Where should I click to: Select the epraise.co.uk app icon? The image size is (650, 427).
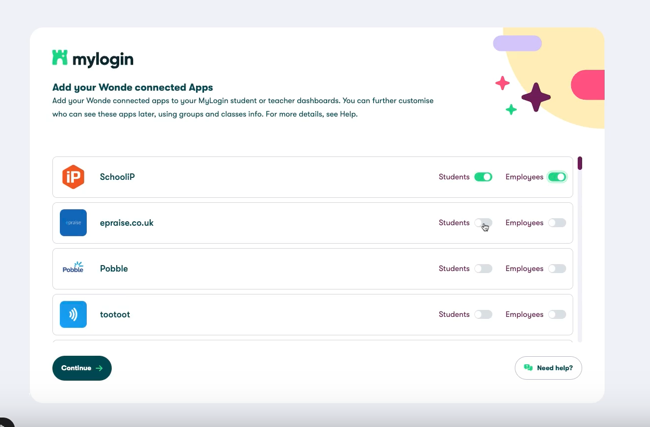pyautogui.click(x=73, y=223)
